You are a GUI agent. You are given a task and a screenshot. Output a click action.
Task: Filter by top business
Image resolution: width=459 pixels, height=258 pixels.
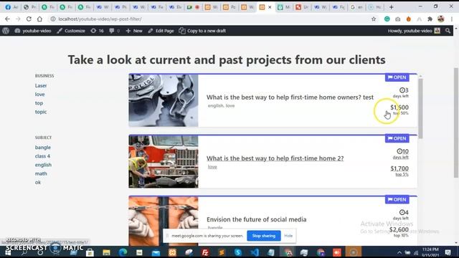tap(39, 103)
